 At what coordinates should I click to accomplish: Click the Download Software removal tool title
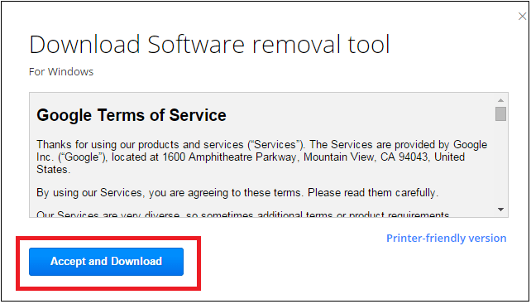point(209,44)
